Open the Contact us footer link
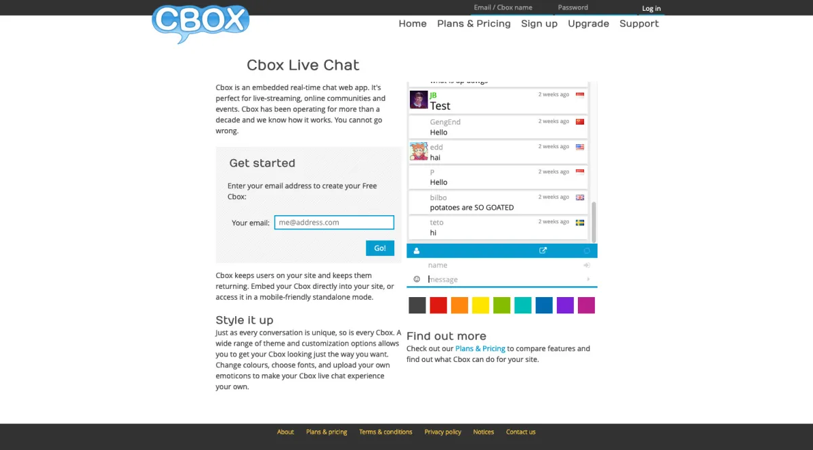Image resolution: width=813 pixels, height=450 pixels. [x=521, y=432]
